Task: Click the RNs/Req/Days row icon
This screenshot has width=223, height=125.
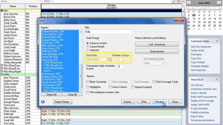Action: coord(2,65)
